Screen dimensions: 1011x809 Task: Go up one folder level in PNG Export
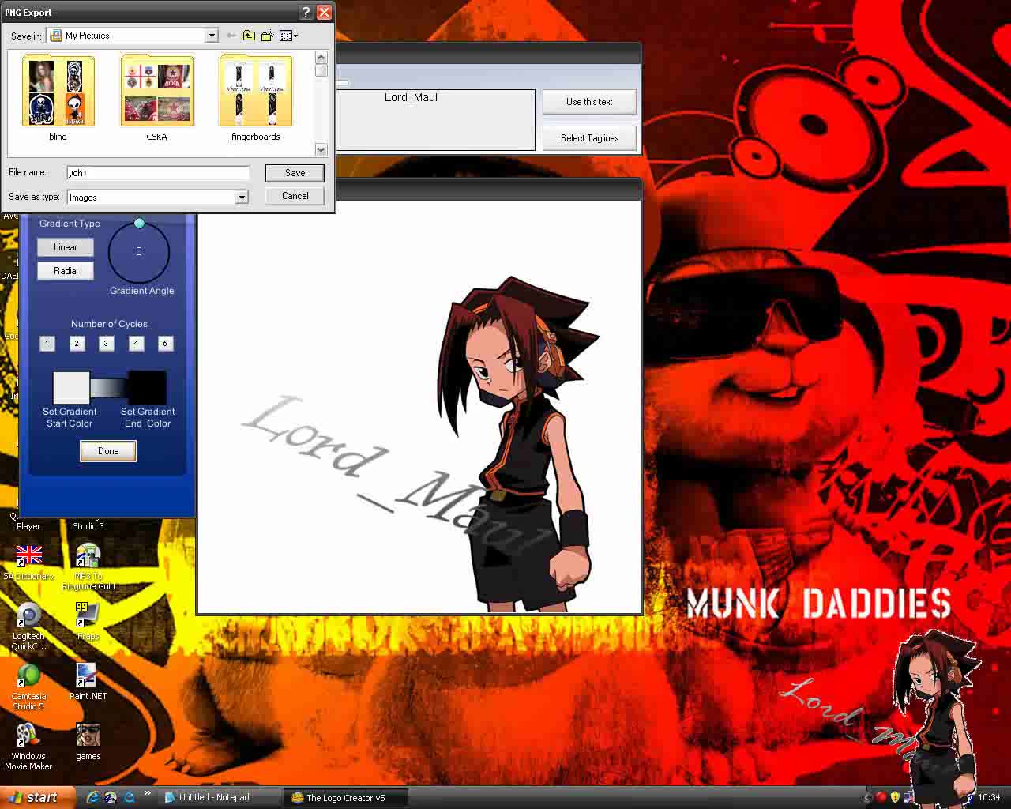click(249, 36)
